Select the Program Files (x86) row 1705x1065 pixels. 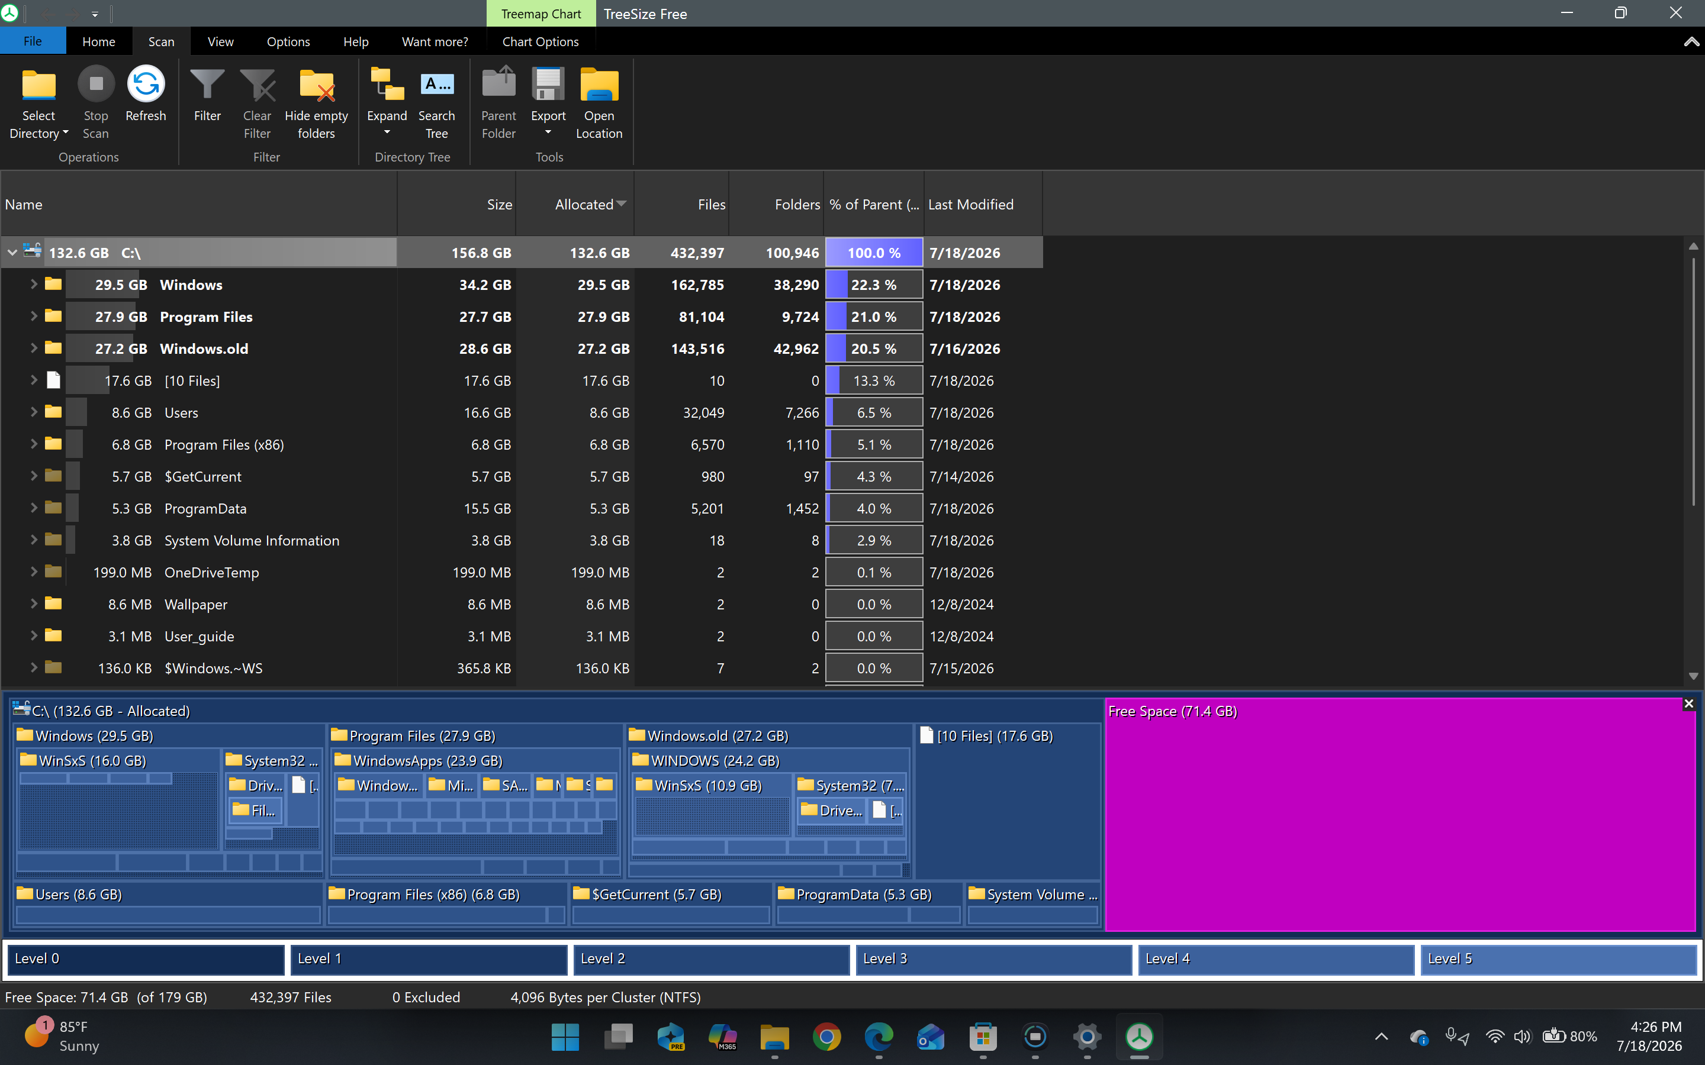(522, 444)
